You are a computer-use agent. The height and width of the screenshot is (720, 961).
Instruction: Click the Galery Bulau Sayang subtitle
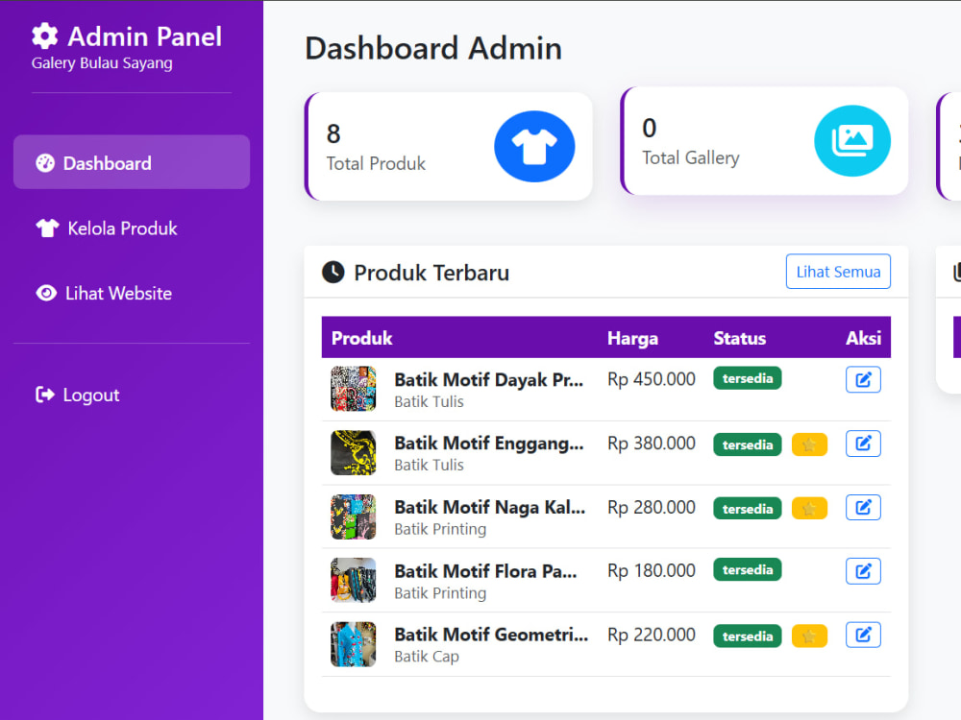tap(102, 63)
